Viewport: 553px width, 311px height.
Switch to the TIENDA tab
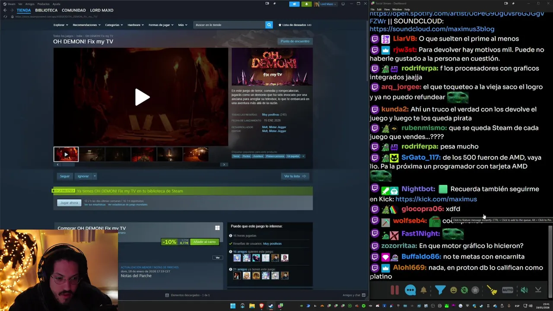click(24, 10)
